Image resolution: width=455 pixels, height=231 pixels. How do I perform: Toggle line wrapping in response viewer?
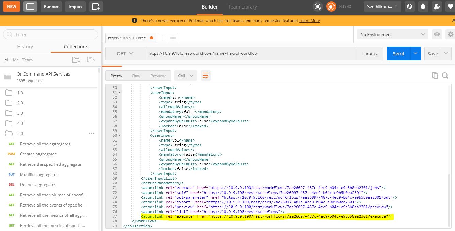coord(205,75)
